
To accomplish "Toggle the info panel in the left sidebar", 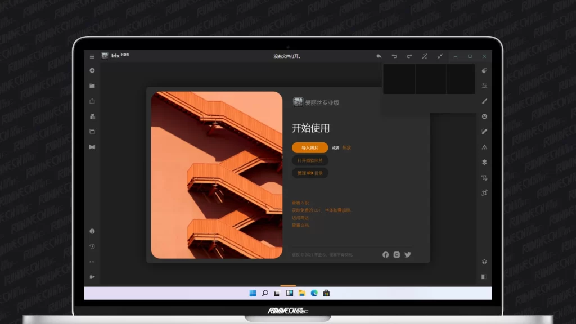I will [92, 231].
